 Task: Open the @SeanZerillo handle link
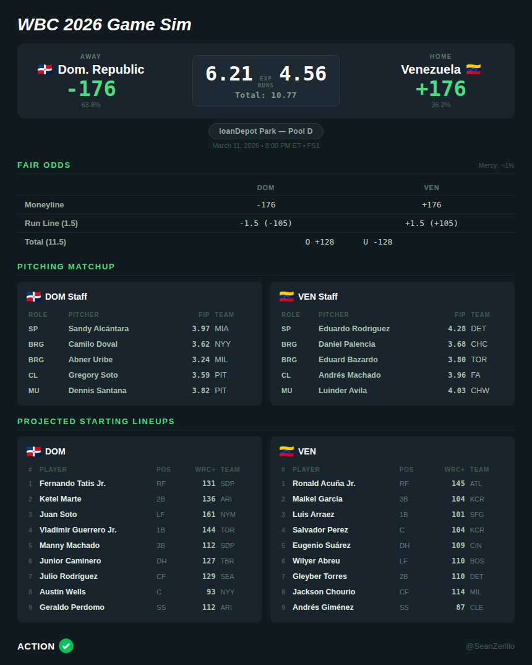(490, 646)
